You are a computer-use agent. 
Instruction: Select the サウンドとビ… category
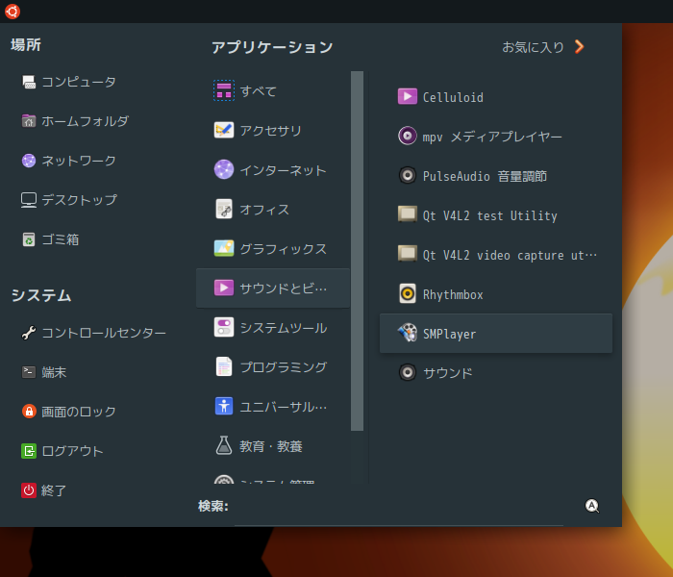pos(273,288)
